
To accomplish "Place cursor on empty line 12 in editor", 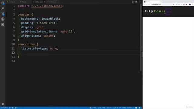I will 79,53.
